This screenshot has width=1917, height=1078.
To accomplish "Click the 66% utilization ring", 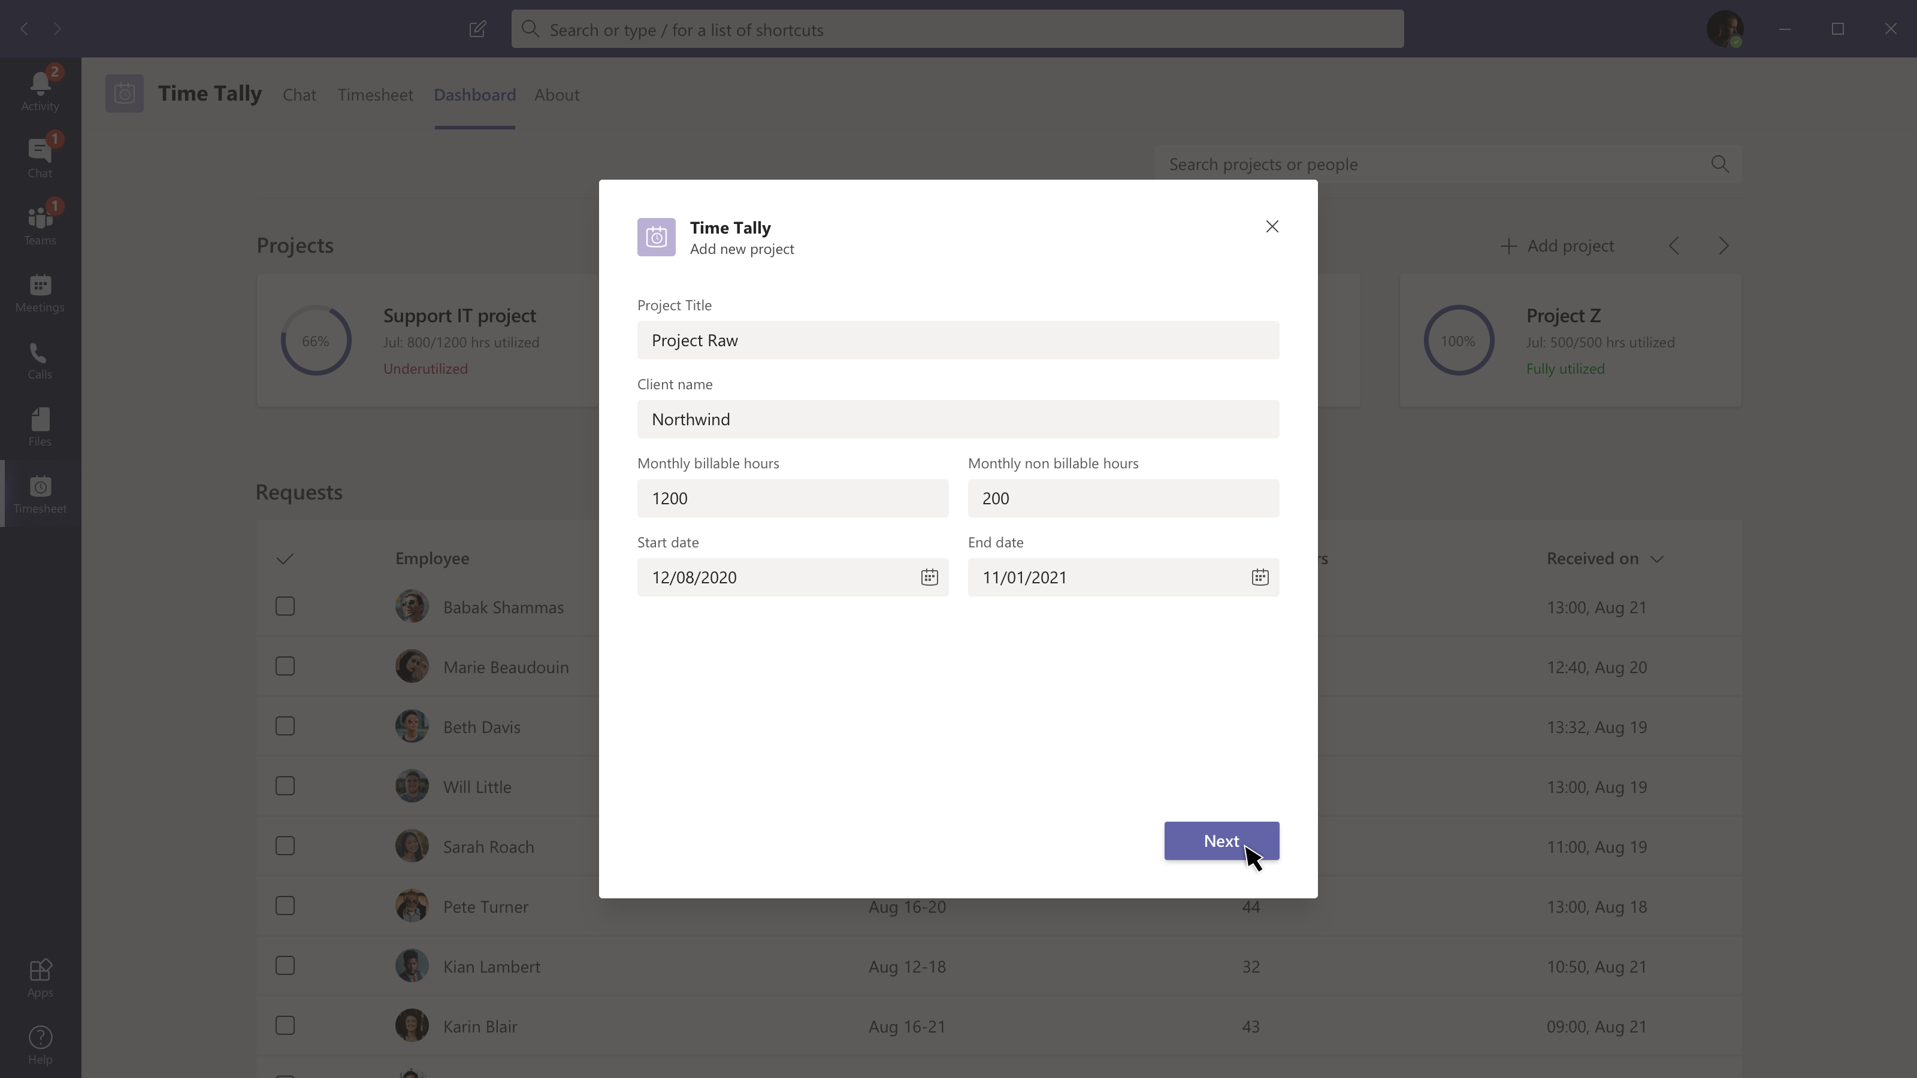I will [x=316, y=341].
